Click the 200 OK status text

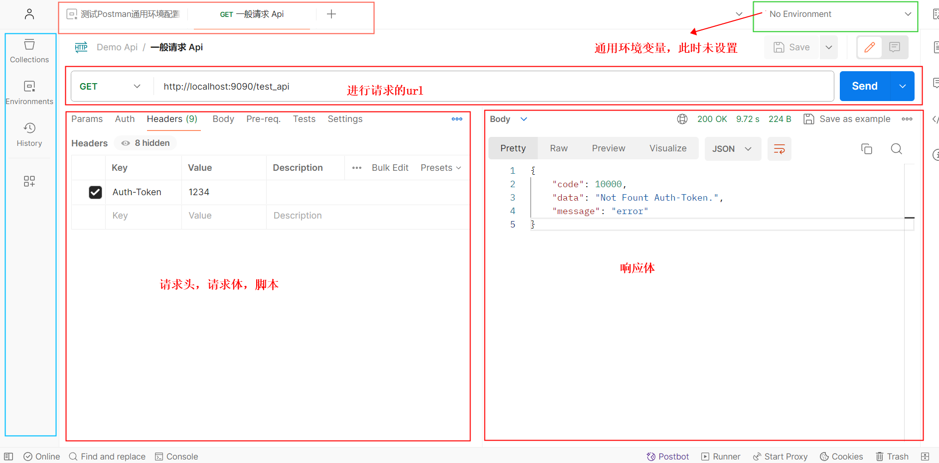click(x=712, y=119)
